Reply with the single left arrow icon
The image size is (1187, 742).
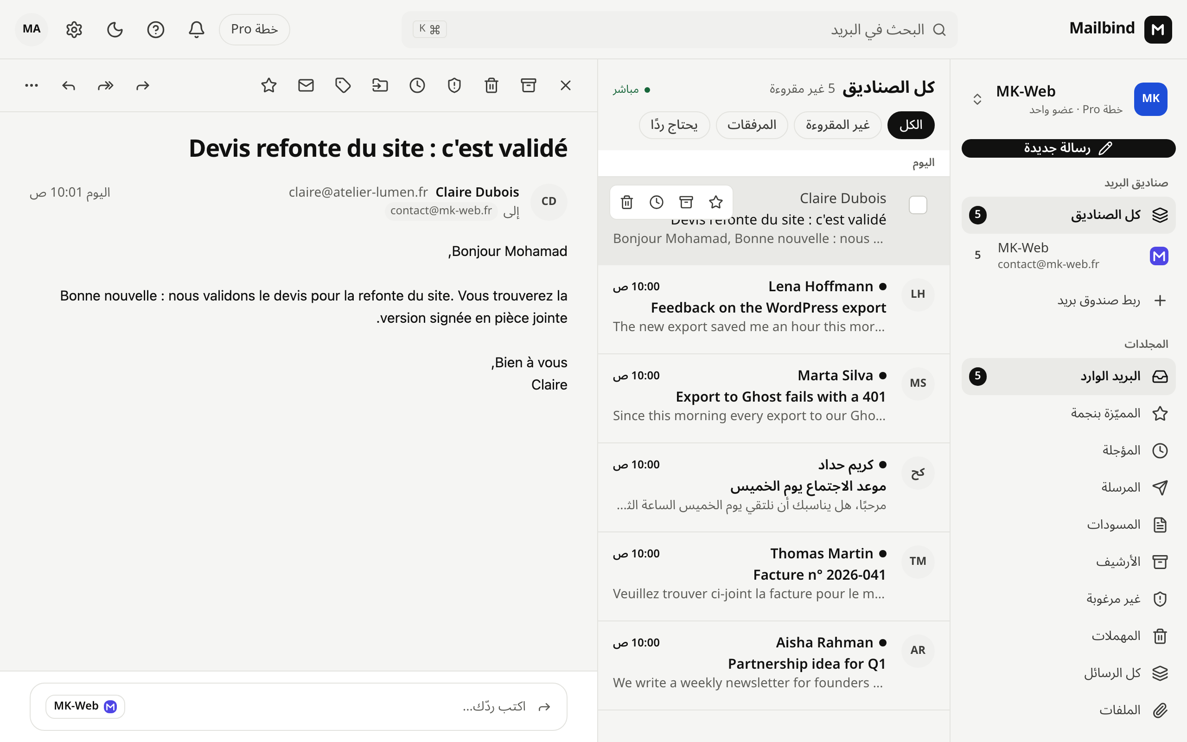[x=69, y=86]
